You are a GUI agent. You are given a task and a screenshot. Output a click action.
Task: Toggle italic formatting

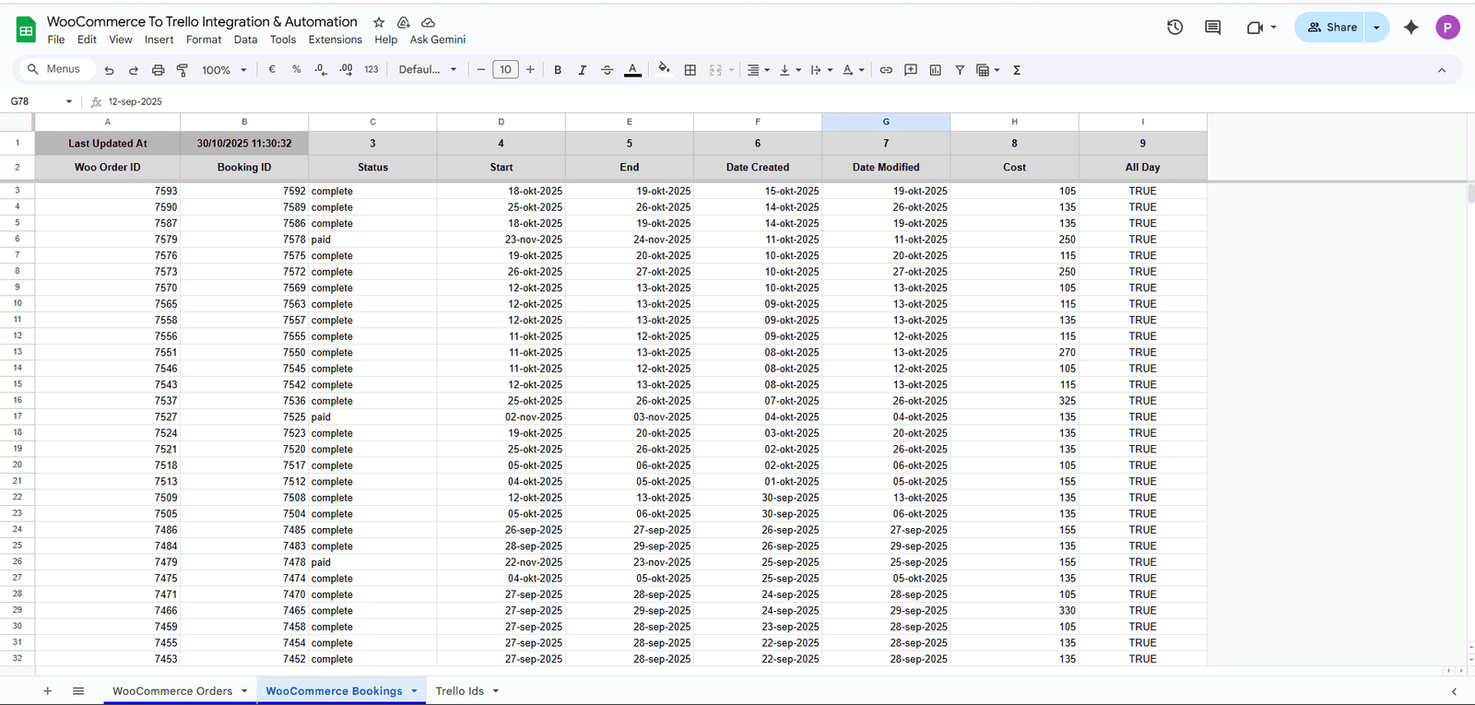click(x=582, y=70)
